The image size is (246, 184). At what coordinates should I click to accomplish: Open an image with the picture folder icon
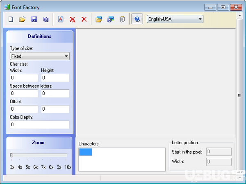pyautogui.click(x=99, y=19)
